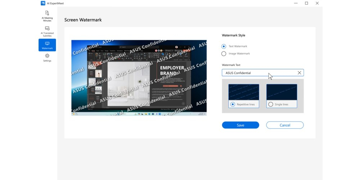Screen dimensions: 360x180
Task: Maximize the AI ExpertMeet window
Action: coord(306,3)
